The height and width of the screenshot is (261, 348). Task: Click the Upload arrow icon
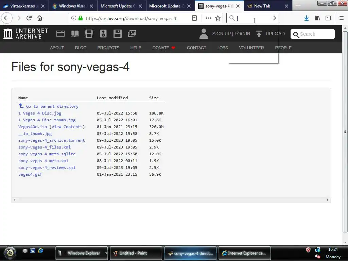click(x=259, y=34)
